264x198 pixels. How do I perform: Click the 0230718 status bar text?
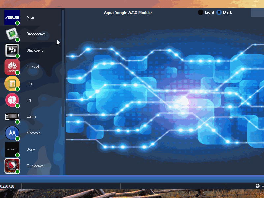[7, 186]
